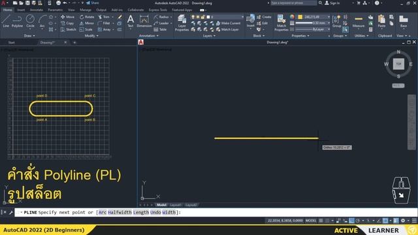
Task: Expand the Utilities panel
Action: pyautogui.click(x=361, y=36)
